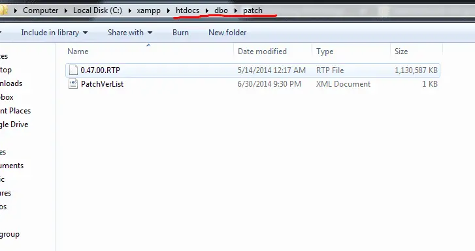
Task: Go to dbo breadcrumb folder
Action: point(221,10)
